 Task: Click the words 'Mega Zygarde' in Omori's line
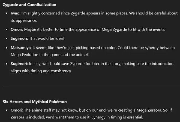point(114,29)
